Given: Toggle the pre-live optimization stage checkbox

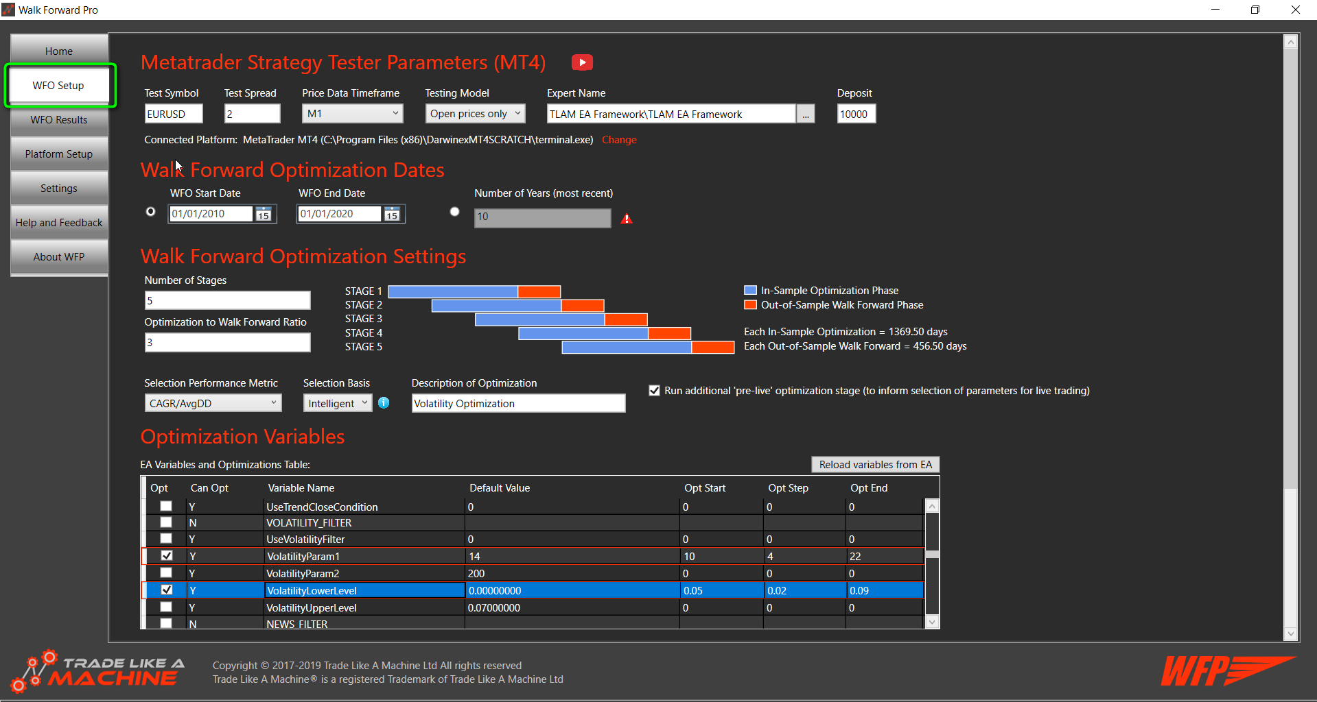Looking at the screenshot, I should pos(654,391).
